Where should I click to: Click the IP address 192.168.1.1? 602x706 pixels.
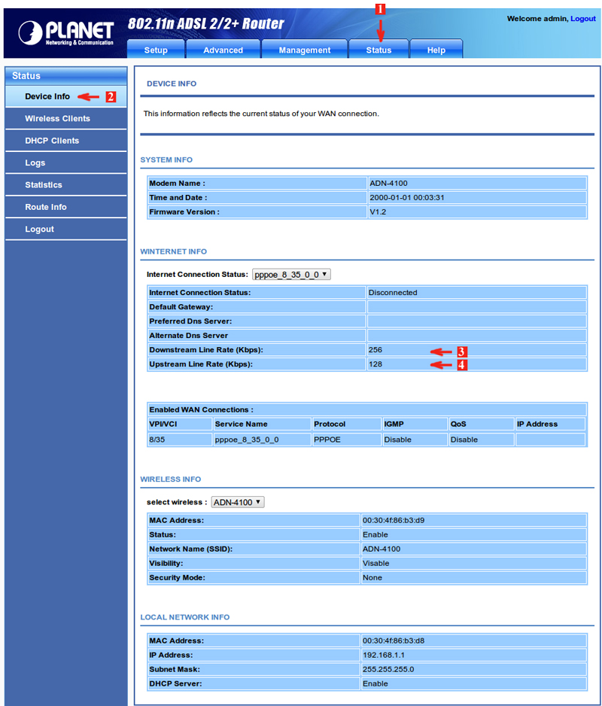(x=384, y=655)
